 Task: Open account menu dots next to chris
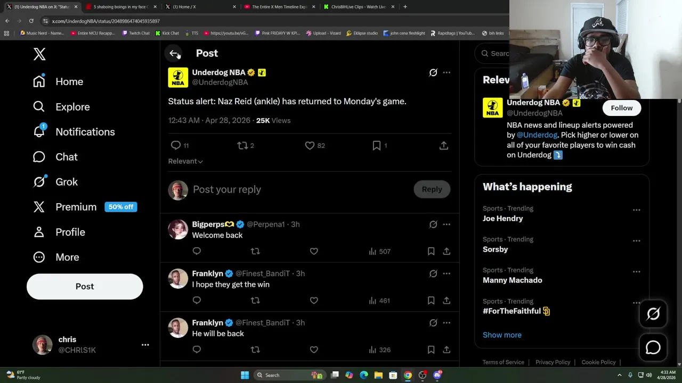(x=145, y=345)
